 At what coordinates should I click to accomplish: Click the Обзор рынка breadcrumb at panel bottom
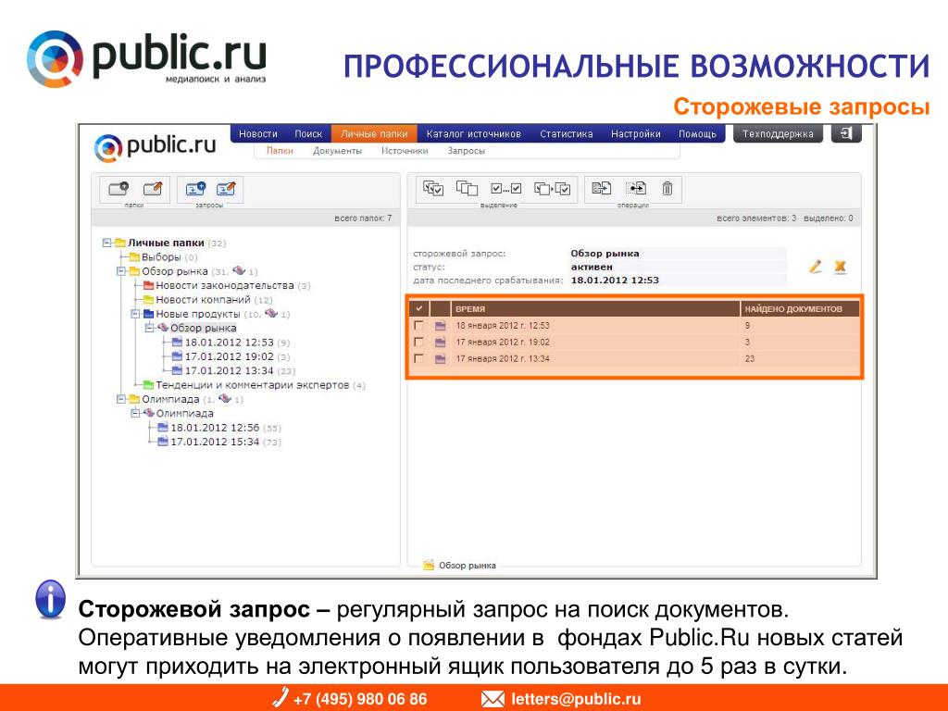point(468,566)
